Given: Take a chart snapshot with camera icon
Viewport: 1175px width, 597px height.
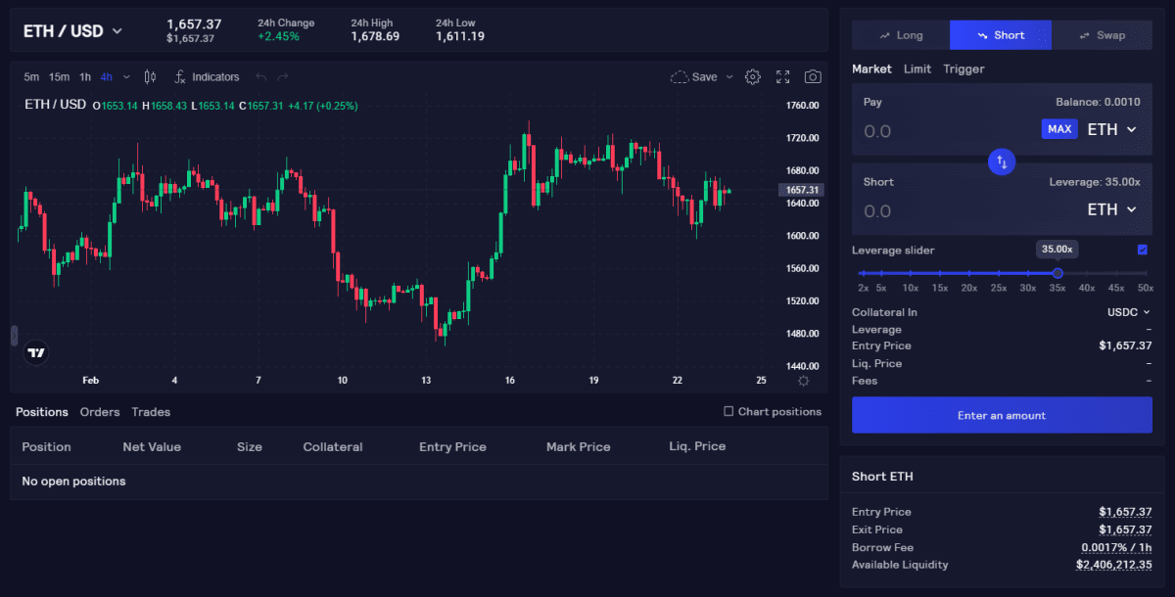Looking at the screenshot, I should coord(813,77).
